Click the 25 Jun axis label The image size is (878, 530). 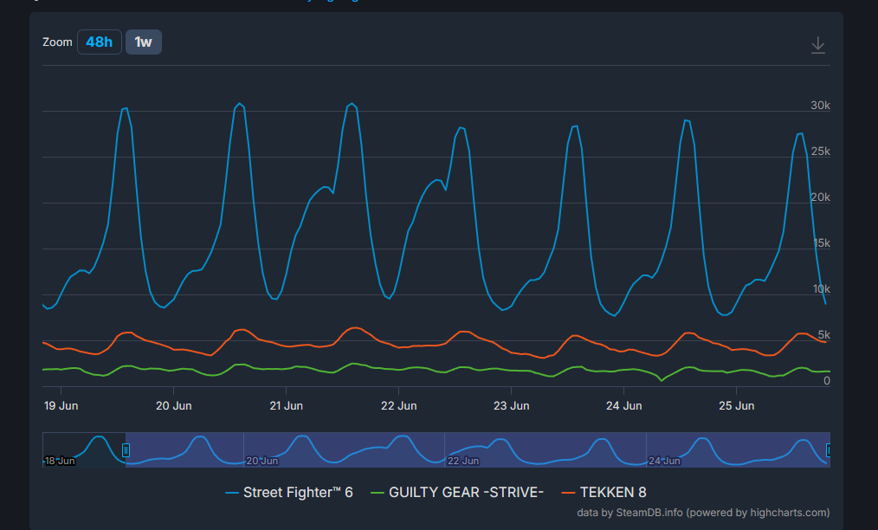coord(736,405)
